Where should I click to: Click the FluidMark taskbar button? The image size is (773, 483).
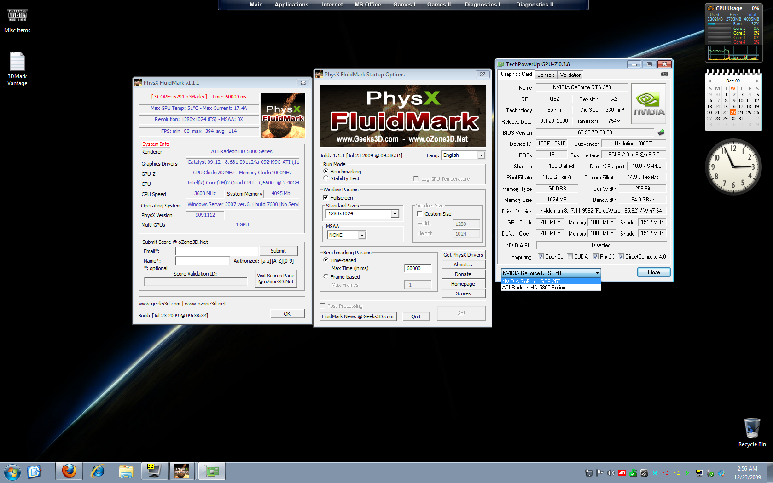click(x=182, y=471)
